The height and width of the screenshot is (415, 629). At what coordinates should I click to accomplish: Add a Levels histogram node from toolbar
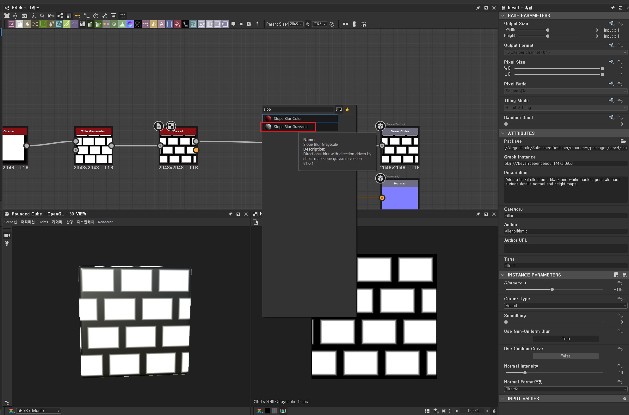(x=122, y=24)
